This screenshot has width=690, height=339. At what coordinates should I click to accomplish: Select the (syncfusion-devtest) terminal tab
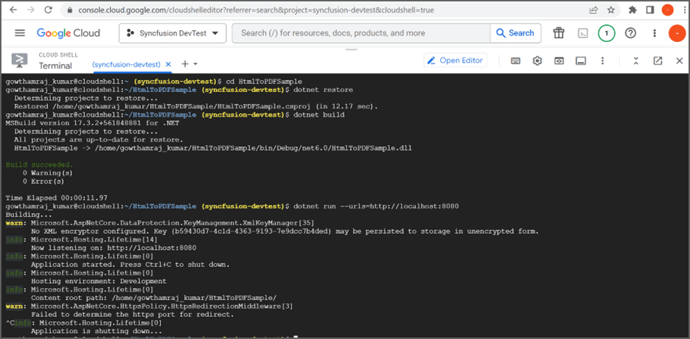pyautogui.click(x=126, y=64)
